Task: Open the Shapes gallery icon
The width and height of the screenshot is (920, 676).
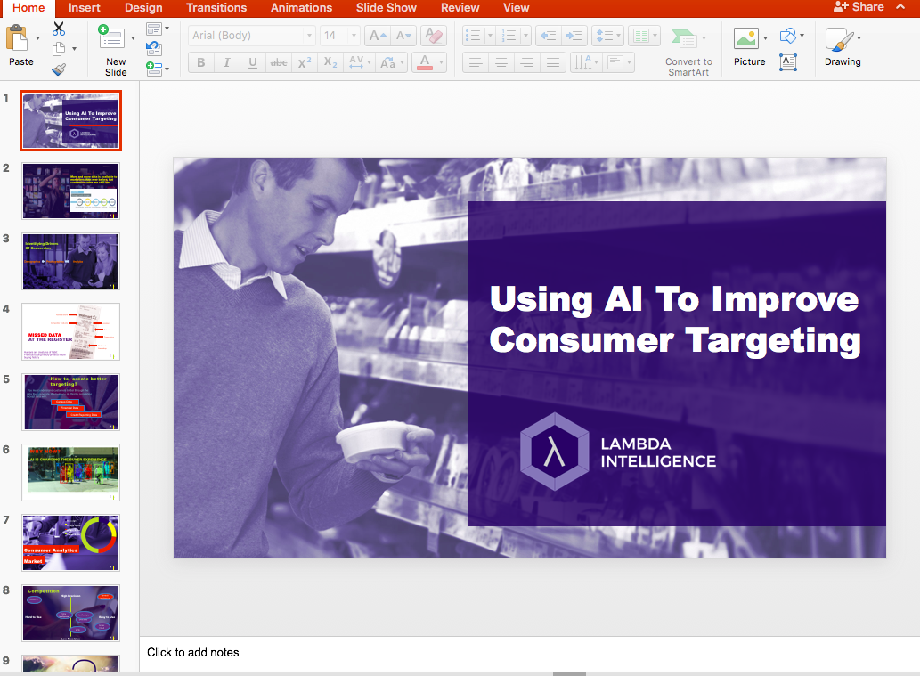Action: coord(788,36)
